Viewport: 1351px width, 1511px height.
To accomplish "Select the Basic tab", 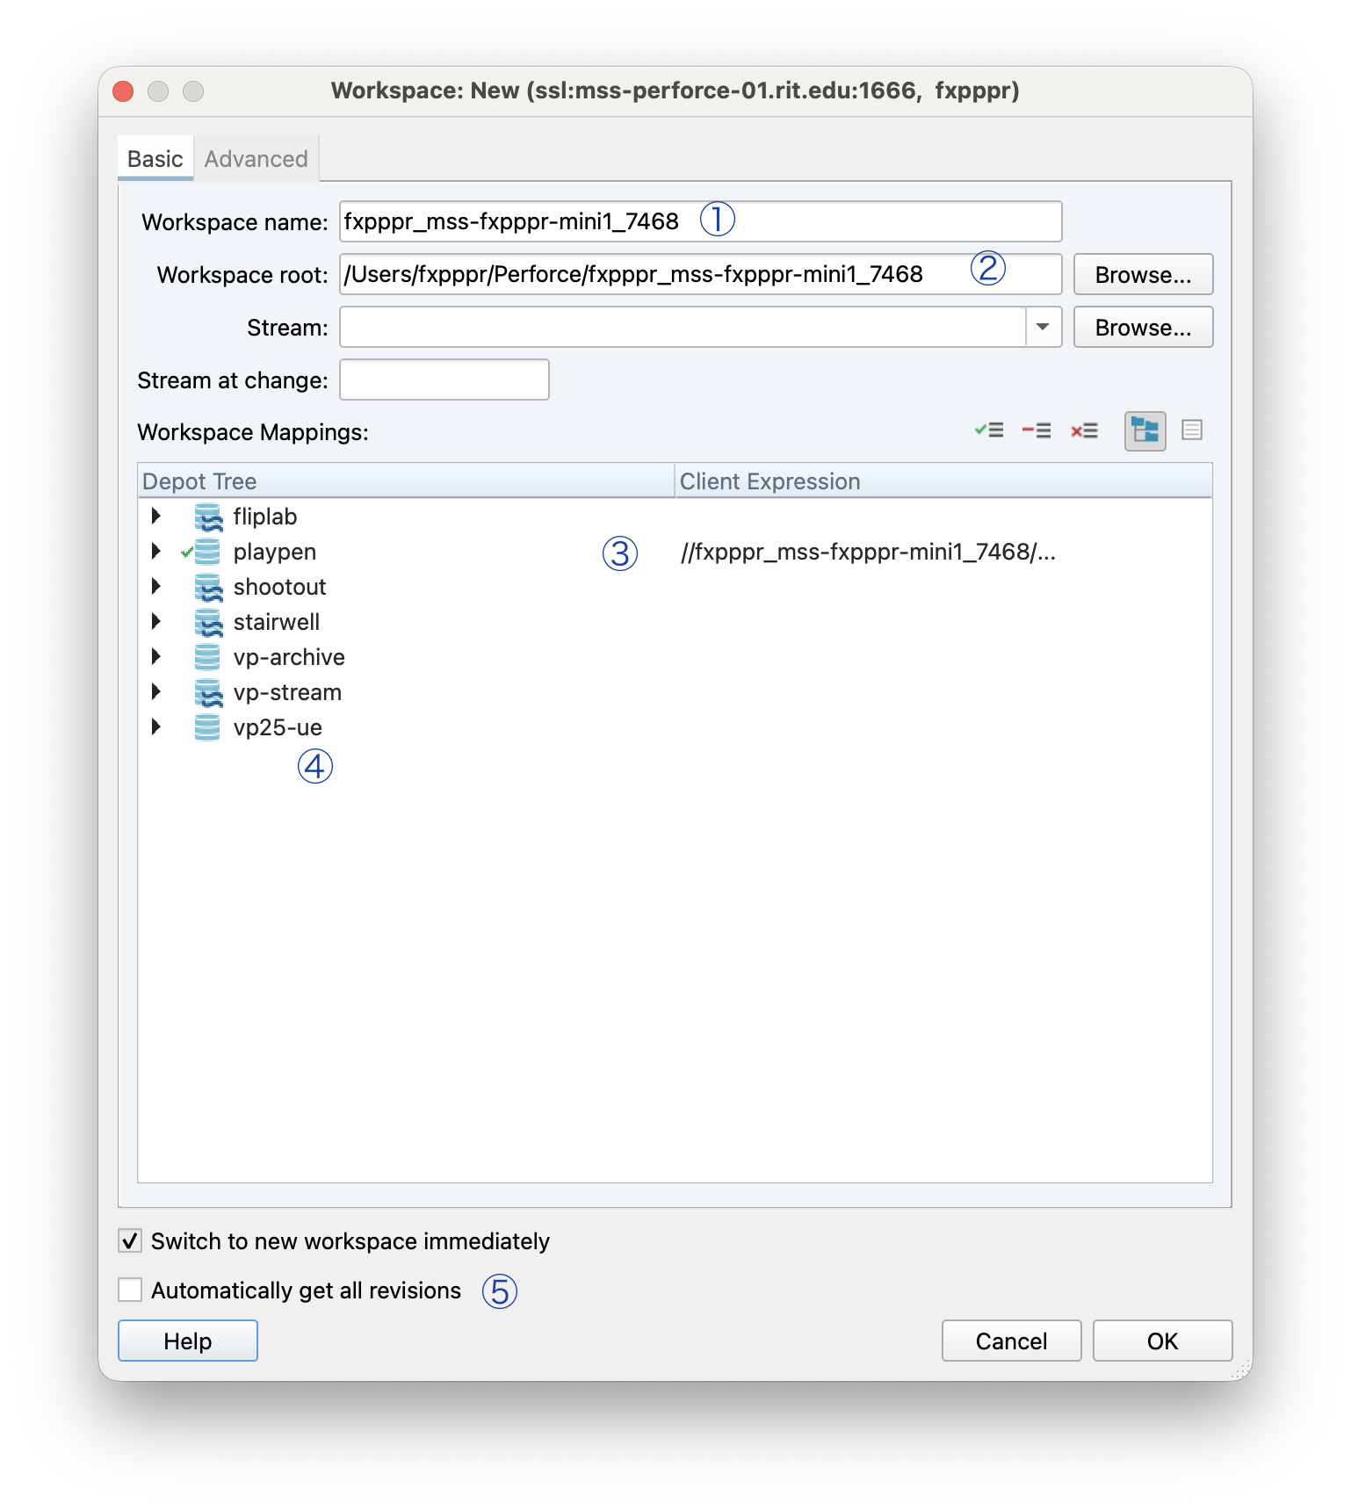I will point(155,159).
